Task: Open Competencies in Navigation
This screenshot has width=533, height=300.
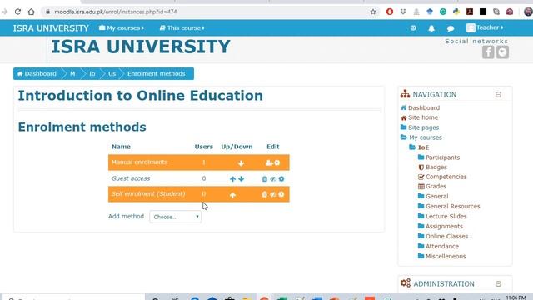Action: (x=446, y=177)
